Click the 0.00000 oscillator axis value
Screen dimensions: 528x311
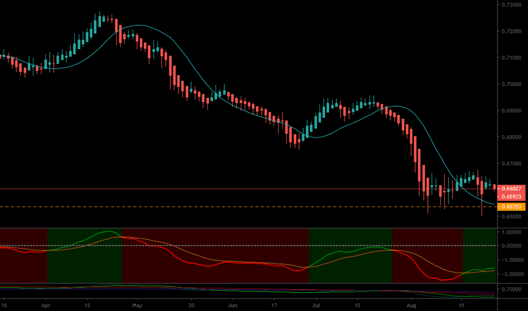click(x=512, y=246)
